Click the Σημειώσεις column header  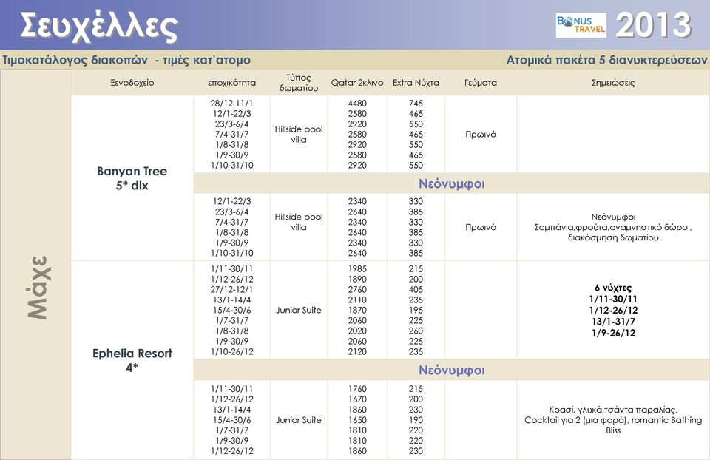[613, 83]
